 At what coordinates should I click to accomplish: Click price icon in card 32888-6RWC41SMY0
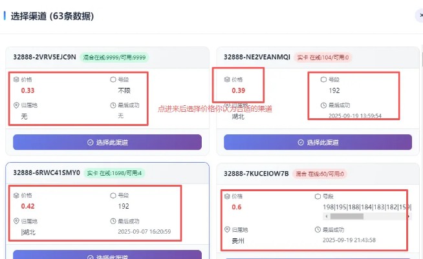click(16, 195)
